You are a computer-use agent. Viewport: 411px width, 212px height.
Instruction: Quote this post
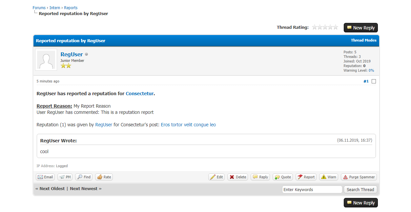click(x=282, y=177)
